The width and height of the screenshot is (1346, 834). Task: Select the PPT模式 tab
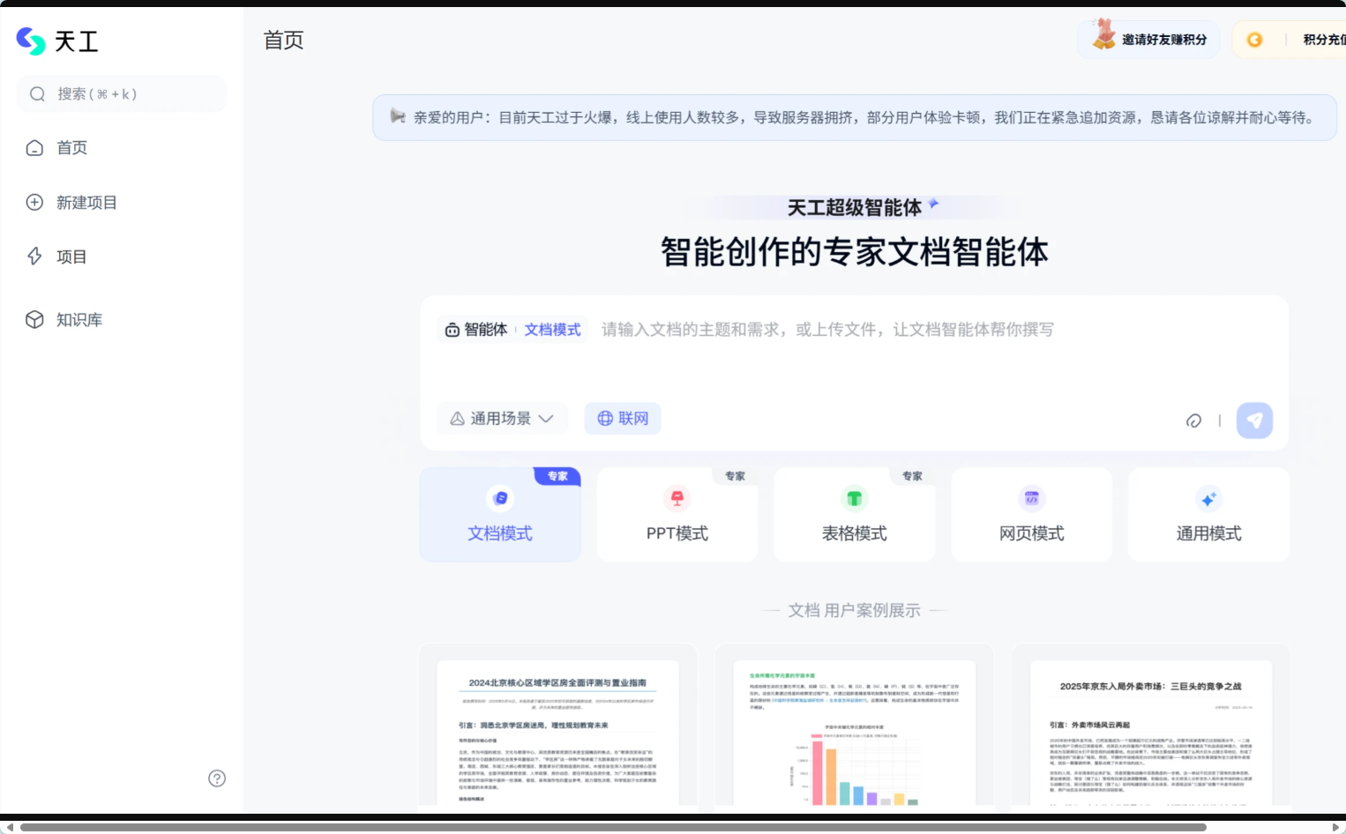677,515
